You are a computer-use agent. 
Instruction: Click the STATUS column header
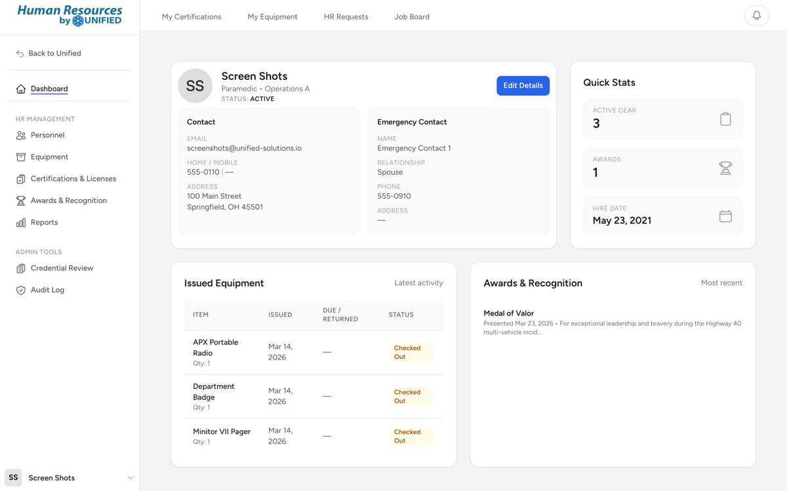coord(401,315)
